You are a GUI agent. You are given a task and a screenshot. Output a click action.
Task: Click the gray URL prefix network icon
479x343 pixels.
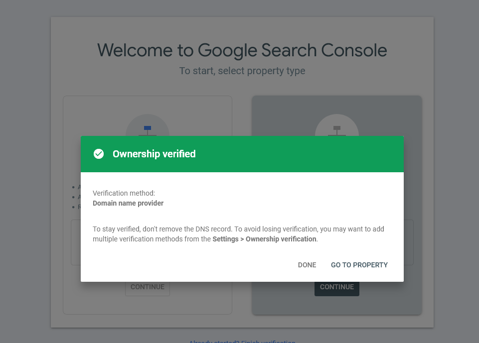(337, 130)
